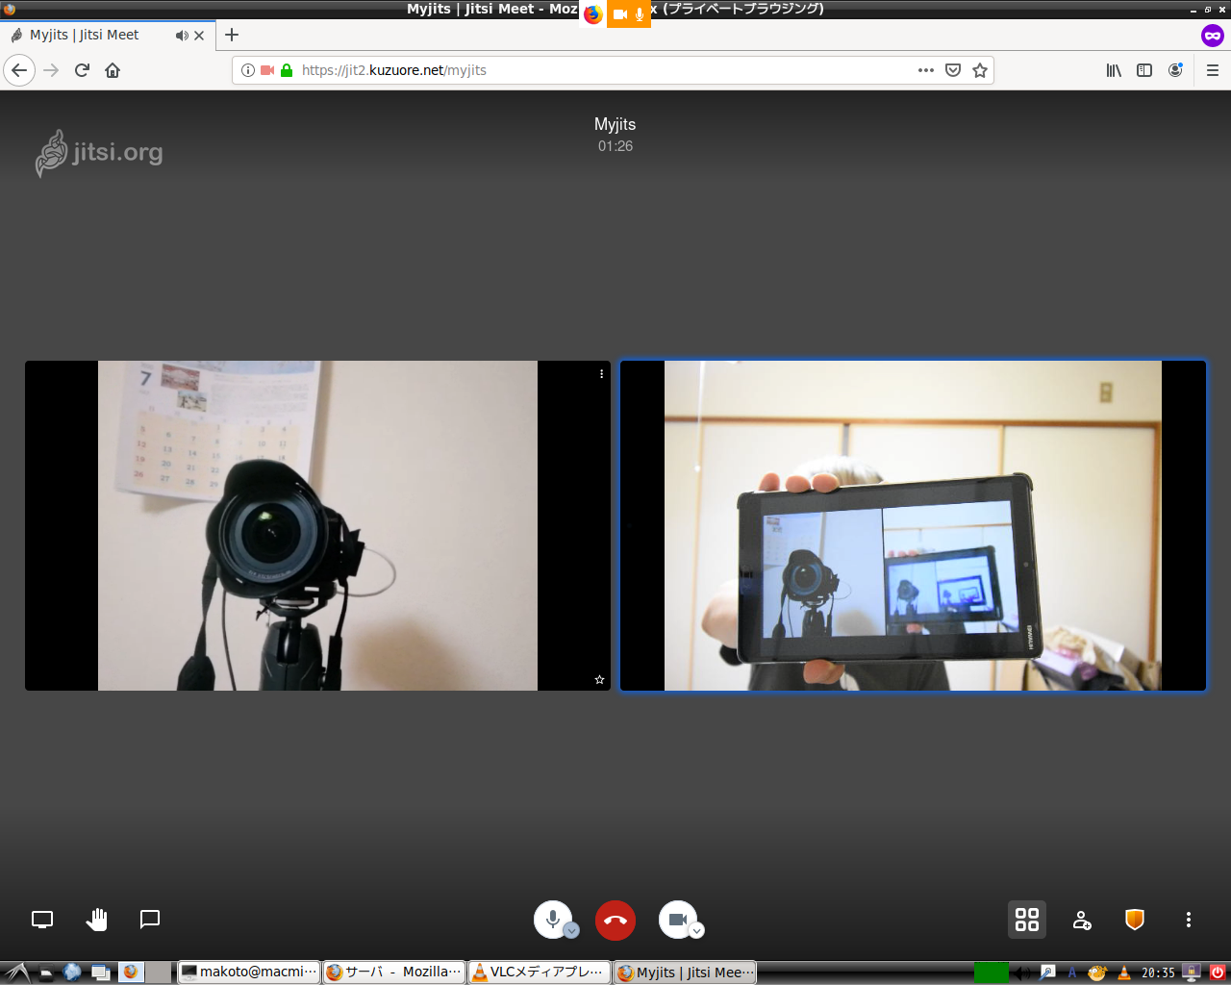This screenshot has width=1231, height=985.
Task: Raise hand in the meeting
Action: [96, 920]
